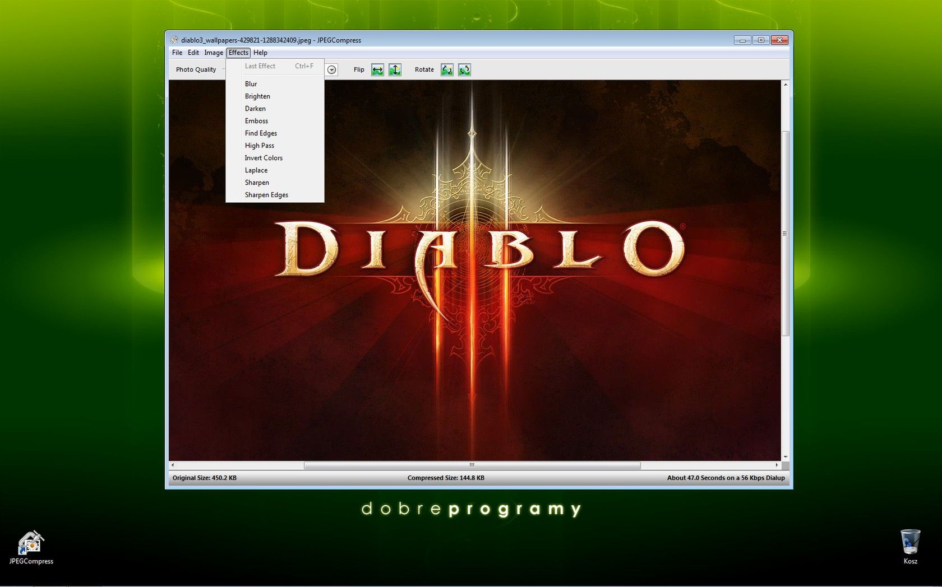
Task: Click the Rotate label in toolbar
Action: (x=424, y=69)
